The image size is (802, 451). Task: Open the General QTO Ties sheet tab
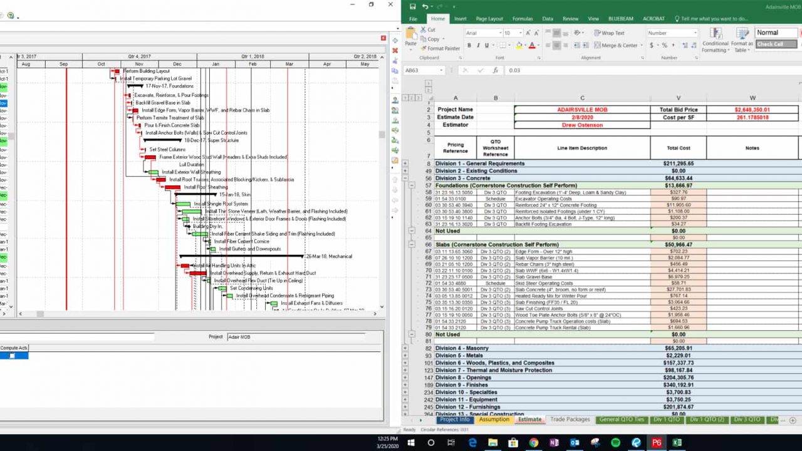point(622,420)
